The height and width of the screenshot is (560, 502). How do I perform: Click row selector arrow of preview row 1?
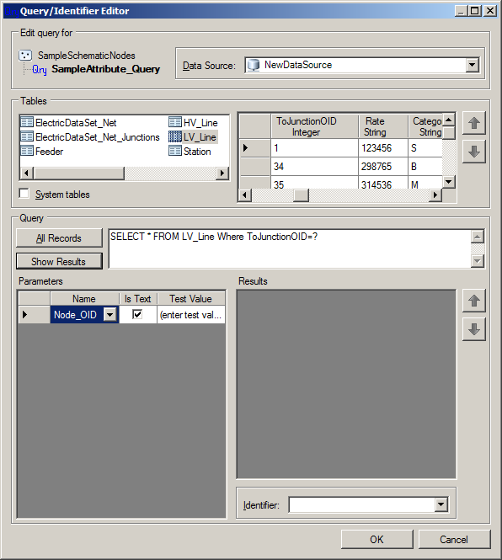(x=254, y=148)
